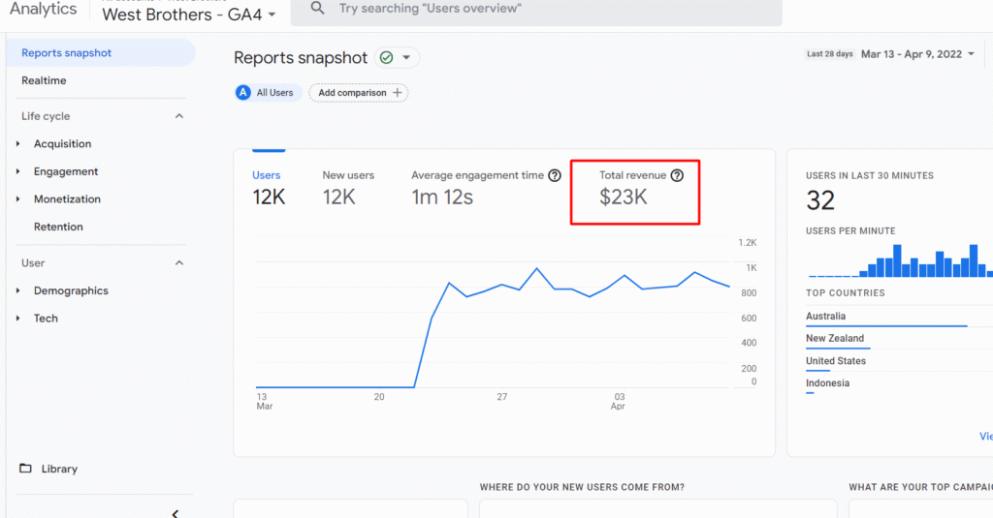Click the $23K revenue value
The image size is (993, 518).
tap(624, 198)
